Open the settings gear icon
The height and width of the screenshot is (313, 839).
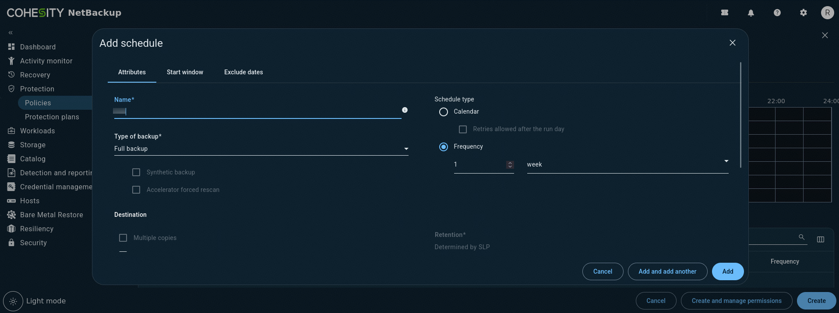click(x=804, y=13)
